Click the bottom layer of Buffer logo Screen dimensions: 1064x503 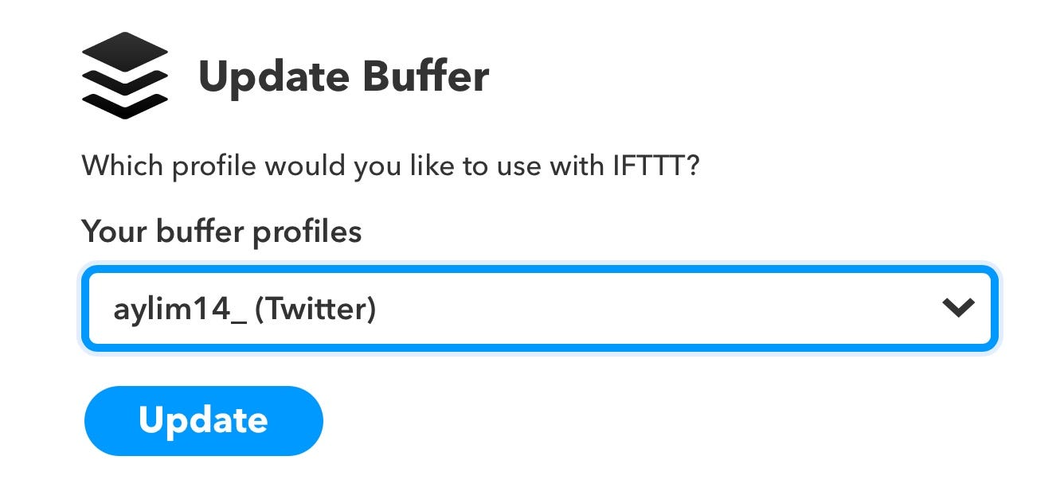(x=124, y=104)
